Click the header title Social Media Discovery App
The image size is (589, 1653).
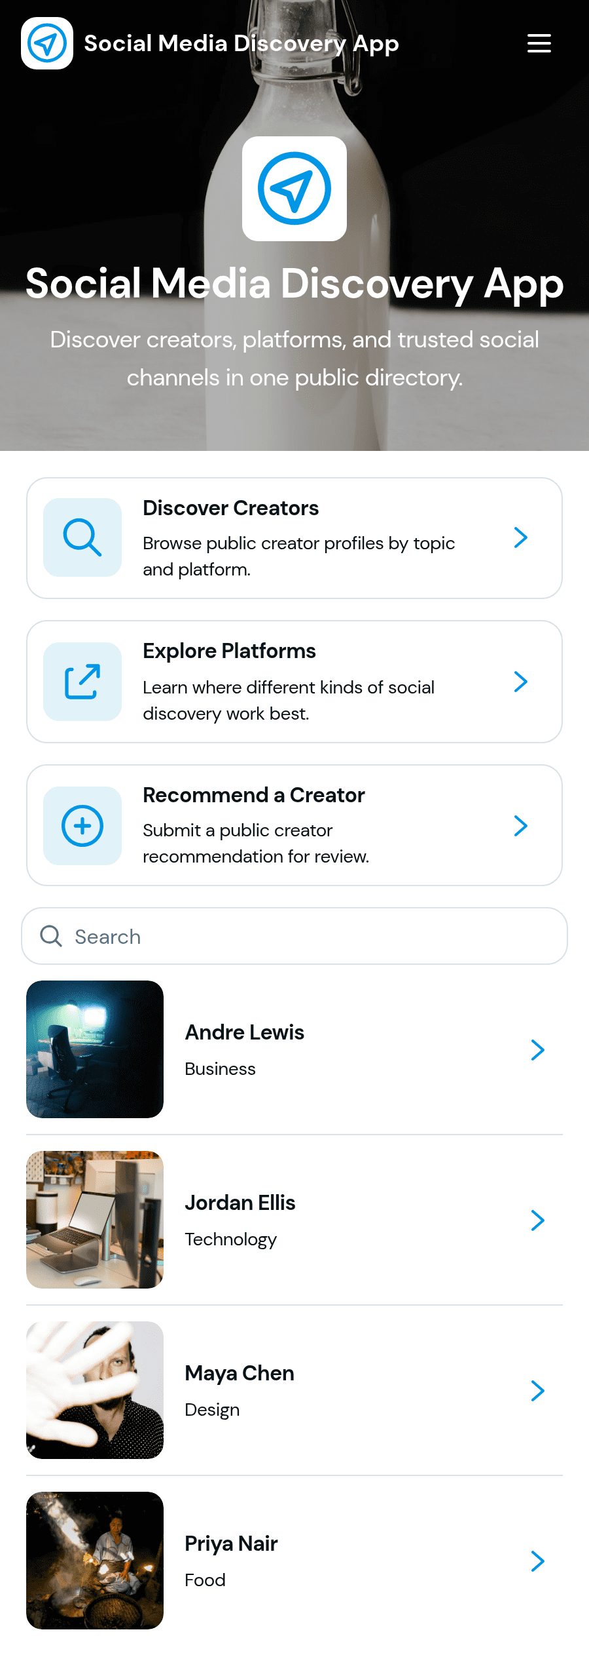point(241,43)
